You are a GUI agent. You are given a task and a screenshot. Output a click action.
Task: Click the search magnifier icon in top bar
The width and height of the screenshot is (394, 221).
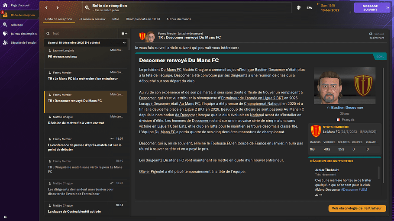(87, 8)
